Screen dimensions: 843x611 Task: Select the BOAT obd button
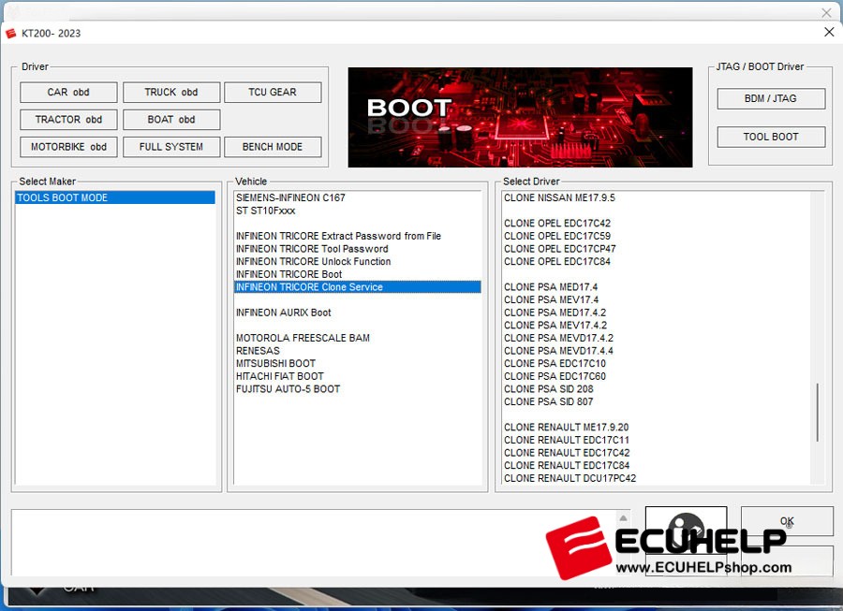point(171,120)
